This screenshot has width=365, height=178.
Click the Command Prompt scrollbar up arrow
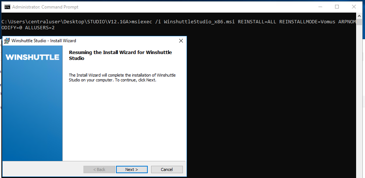(359, 16)
